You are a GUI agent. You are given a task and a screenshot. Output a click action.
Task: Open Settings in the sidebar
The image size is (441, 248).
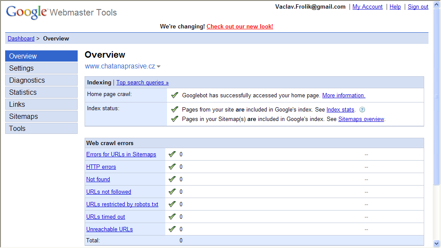coord(41,68)
